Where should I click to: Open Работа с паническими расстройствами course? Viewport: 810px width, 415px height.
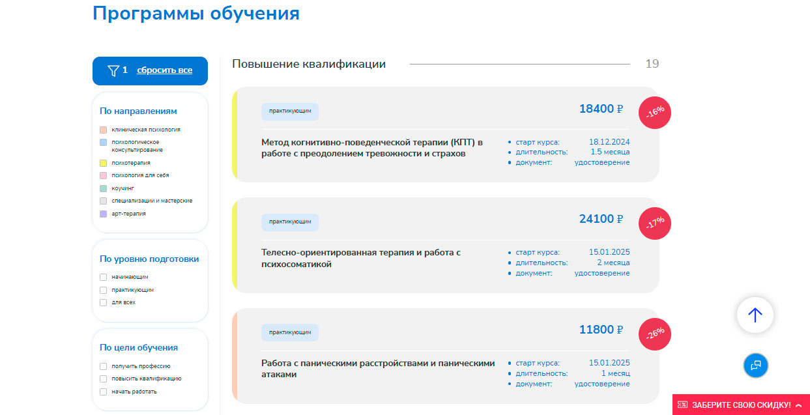pyautogui.click(x=378, y=369)
